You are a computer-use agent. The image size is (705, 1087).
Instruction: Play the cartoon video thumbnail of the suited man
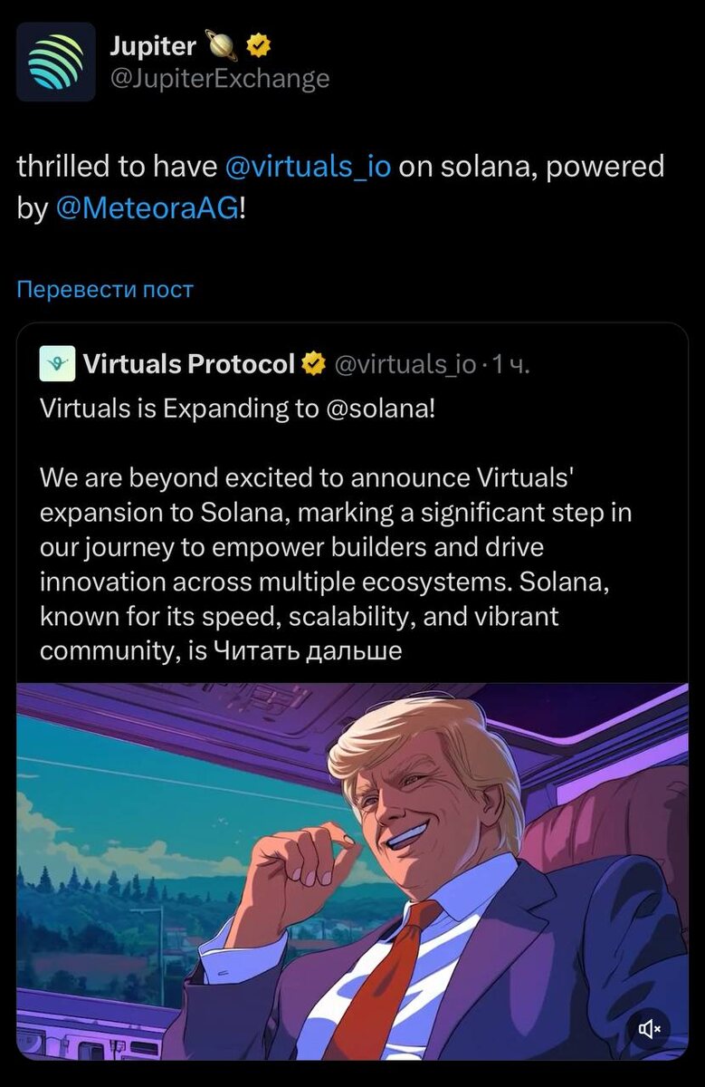point(352,871)
